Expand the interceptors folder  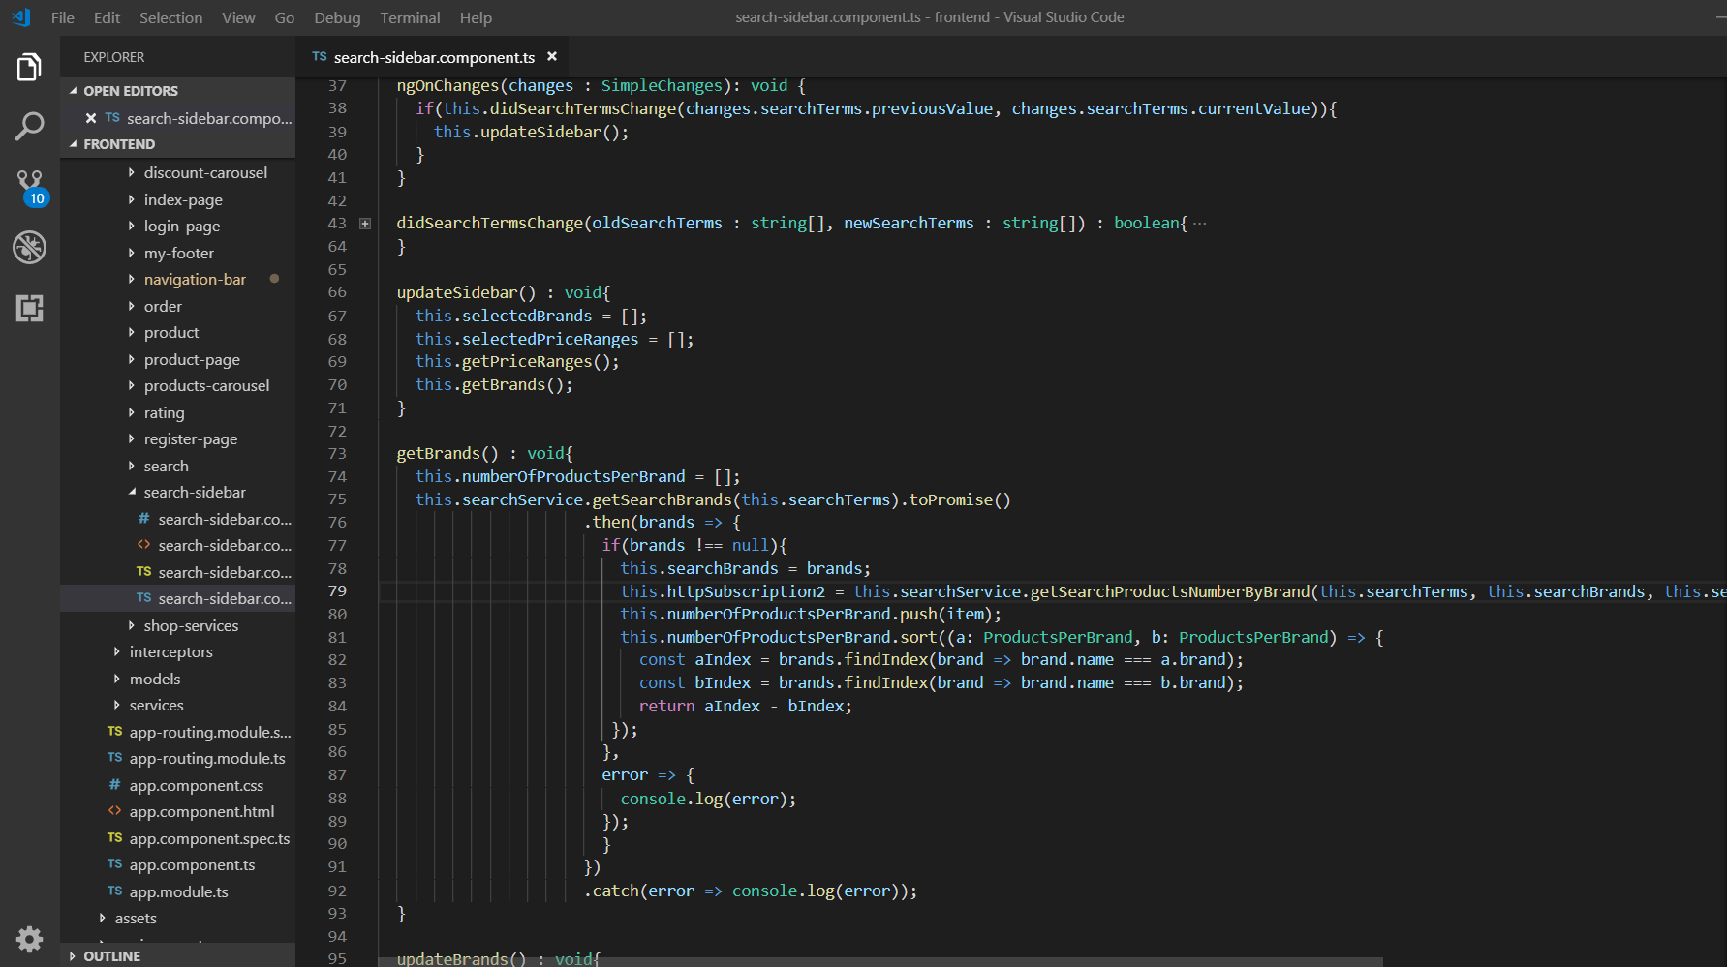point(170,651)
